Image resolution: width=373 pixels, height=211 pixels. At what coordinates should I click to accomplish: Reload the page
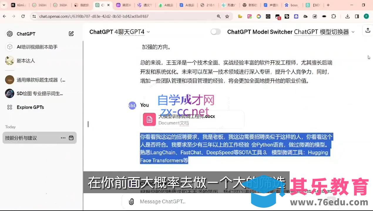pyautogui.click(x=23, y=16)
